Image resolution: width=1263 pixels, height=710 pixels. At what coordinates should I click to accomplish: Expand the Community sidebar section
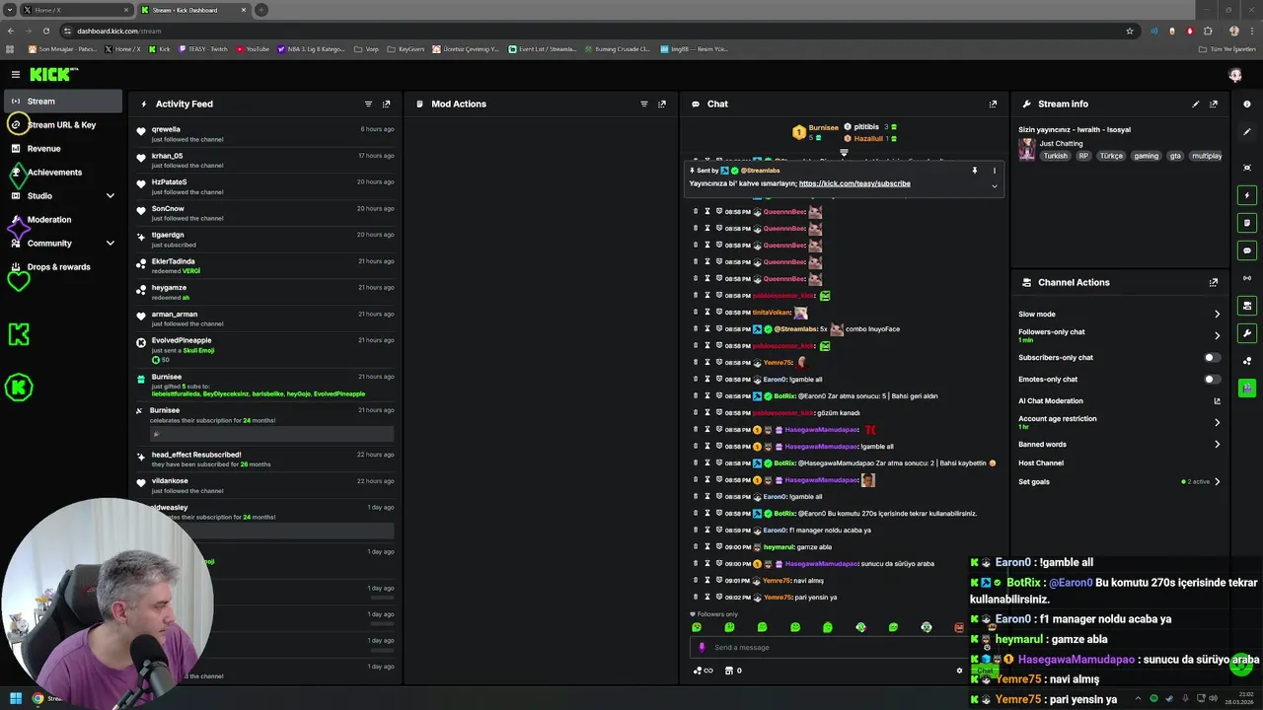click(111, 244)
